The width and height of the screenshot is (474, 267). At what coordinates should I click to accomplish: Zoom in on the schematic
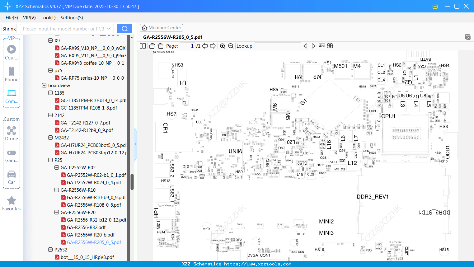click(223, 46)
